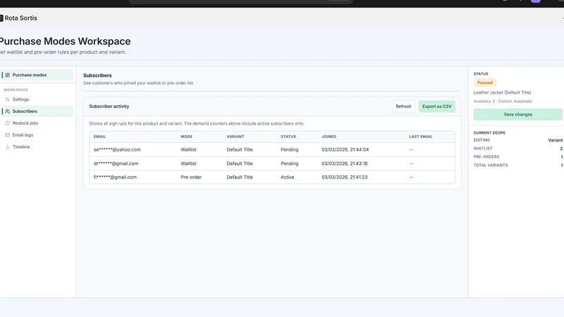
Task: Select the dr******@gmail.com email cell
Action: 116,163
